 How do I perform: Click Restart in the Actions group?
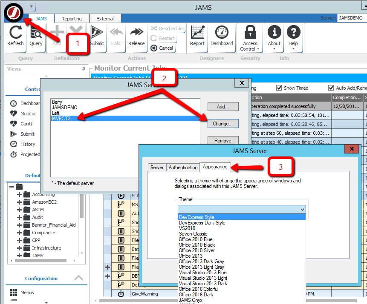[163, 38]
